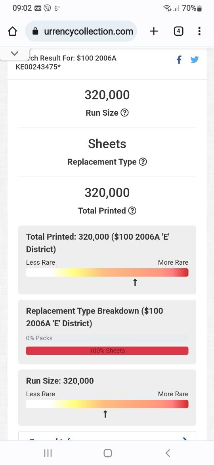Show Replacement Type help tooltip
Screen dimensions: 214x465
143,162
